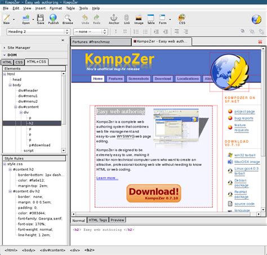267x255 pixels.
Task: Click the Open file toolbar icon
Action: pos(26,19)
